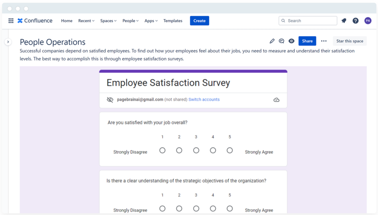Go to the Home menu item
Viewport: 378px width, 215px height.
67,20
